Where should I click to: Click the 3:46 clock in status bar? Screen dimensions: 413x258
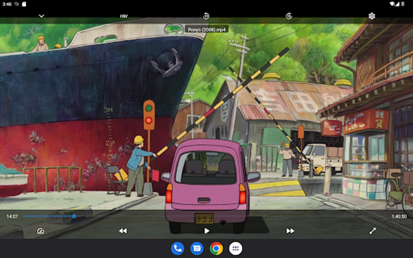[7, 4]
